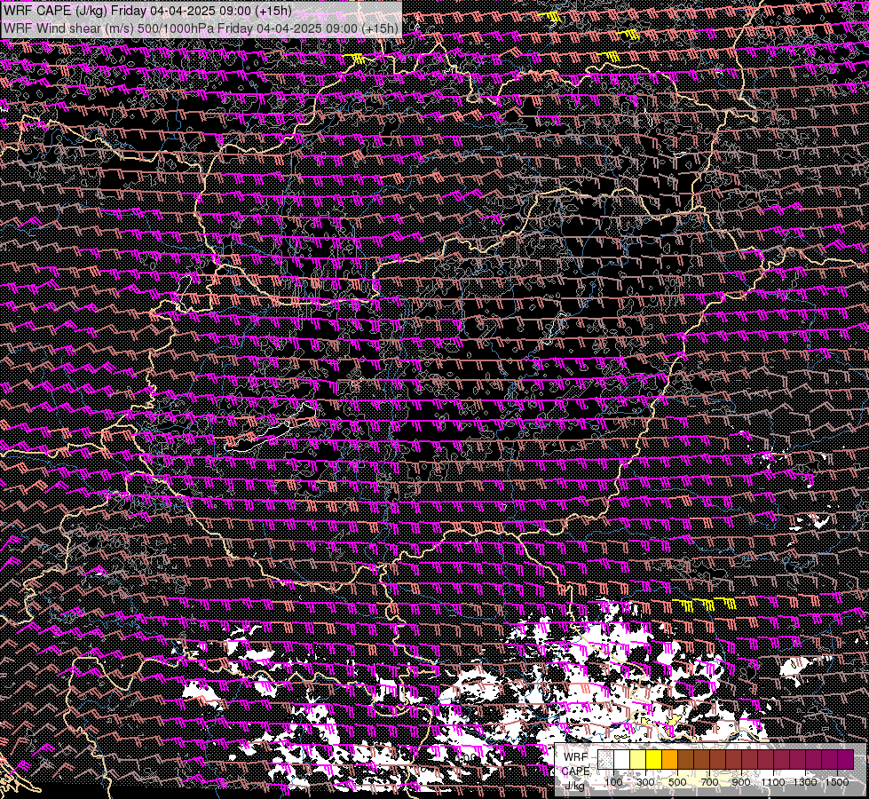Viewport: 869px width, 799px height.
Task: Click the 500 legend value
Action: coord(677,782)
